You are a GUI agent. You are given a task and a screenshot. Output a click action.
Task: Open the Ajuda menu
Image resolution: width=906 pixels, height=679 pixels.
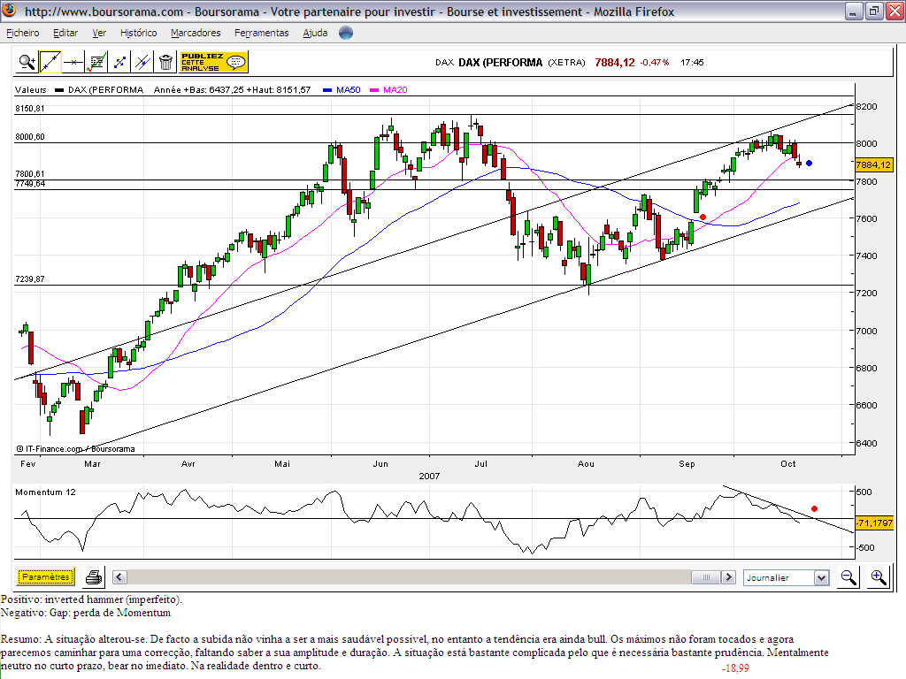coord(316,33)
